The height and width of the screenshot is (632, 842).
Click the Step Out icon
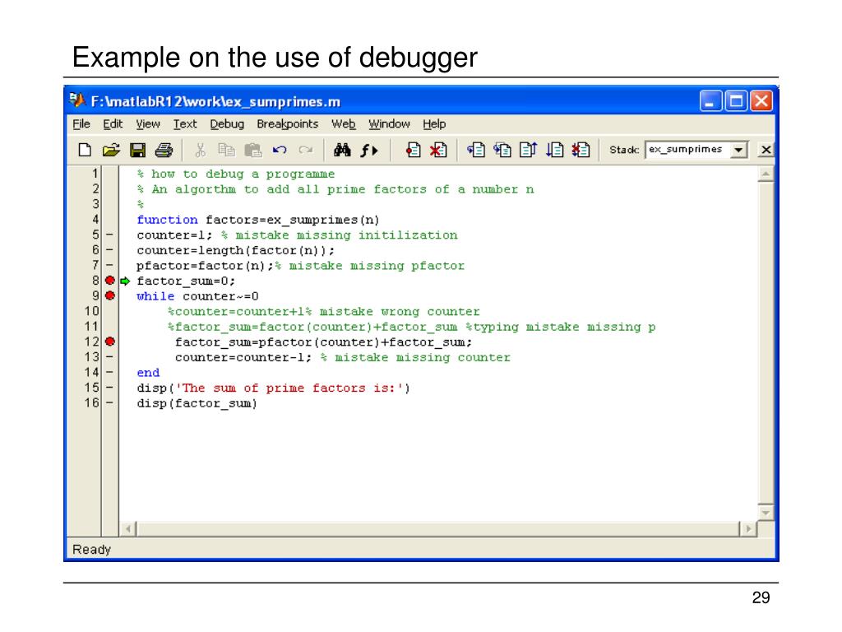coord(529,150)
